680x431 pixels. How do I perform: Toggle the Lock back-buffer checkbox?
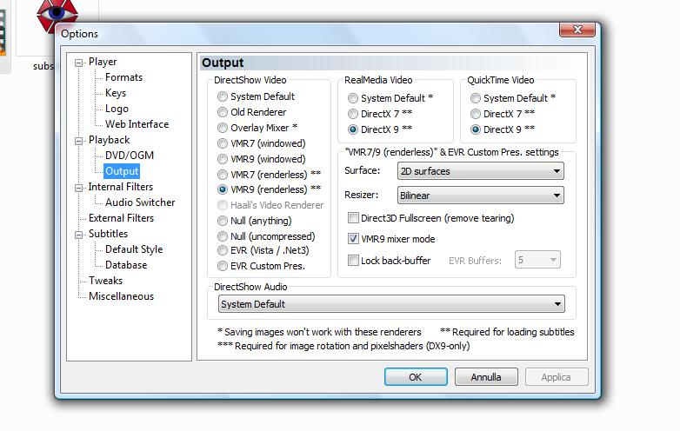pyautogui.click(x=354, y=261)
